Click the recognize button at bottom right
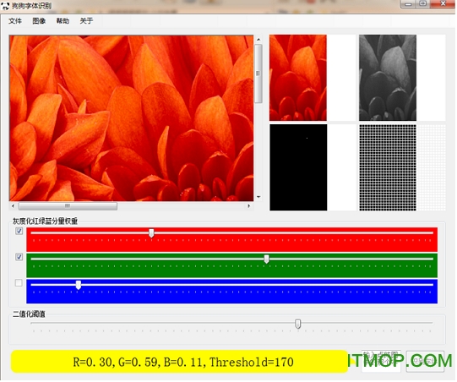The height and width of the screenshot is (382, 457). point(426,363)
